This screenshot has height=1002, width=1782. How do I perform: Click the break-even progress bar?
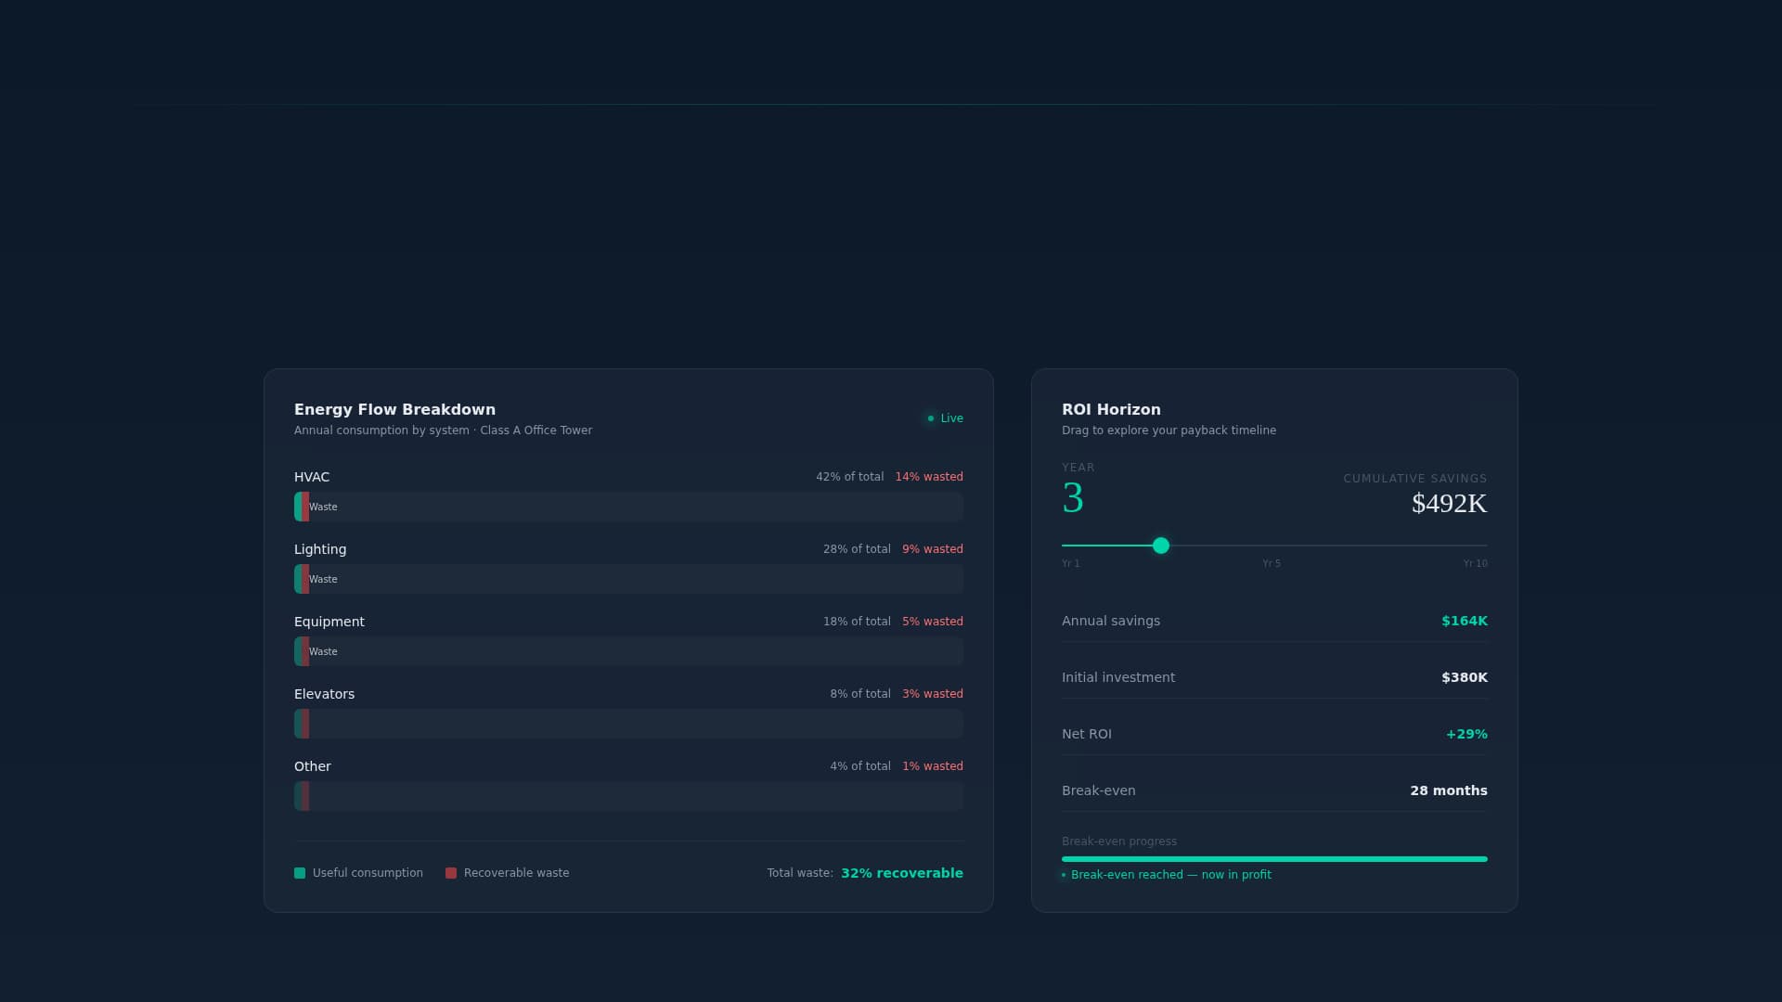(x=1273, y=858)
